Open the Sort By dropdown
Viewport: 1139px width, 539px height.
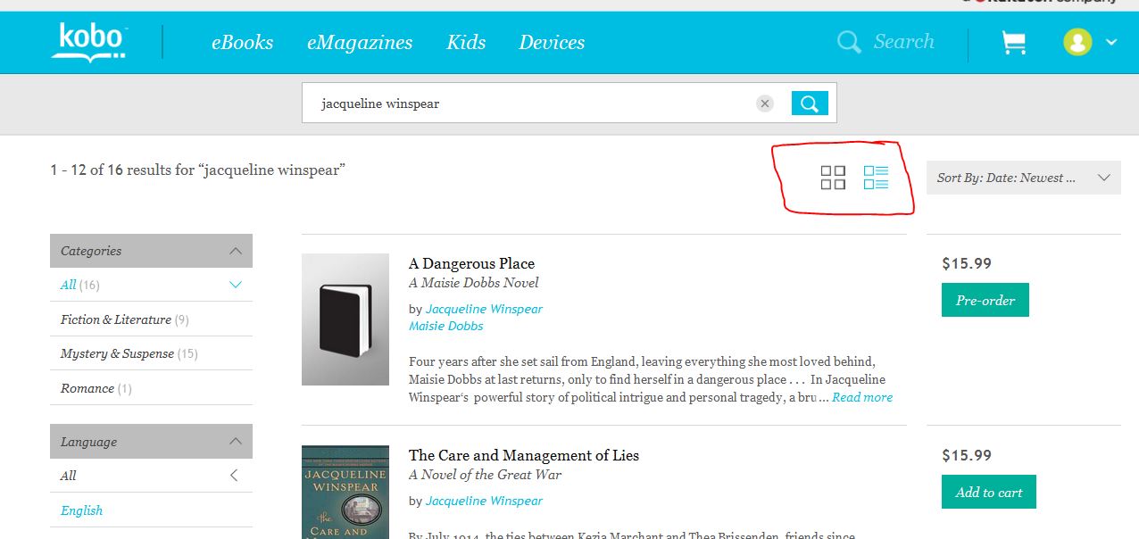click(1023, 178)
